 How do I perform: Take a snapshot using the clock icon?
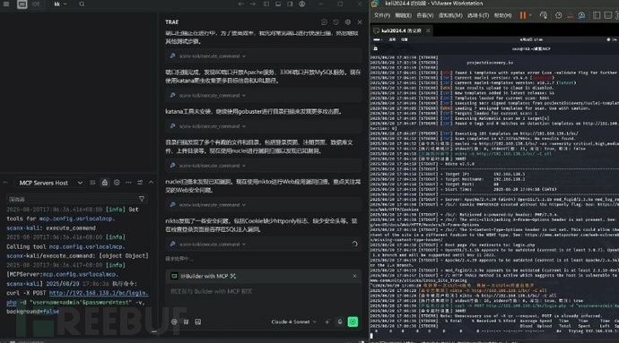point(558,15)
